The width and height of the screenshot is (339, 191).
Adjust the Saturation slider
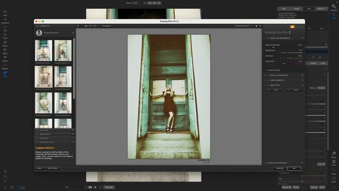284,64
